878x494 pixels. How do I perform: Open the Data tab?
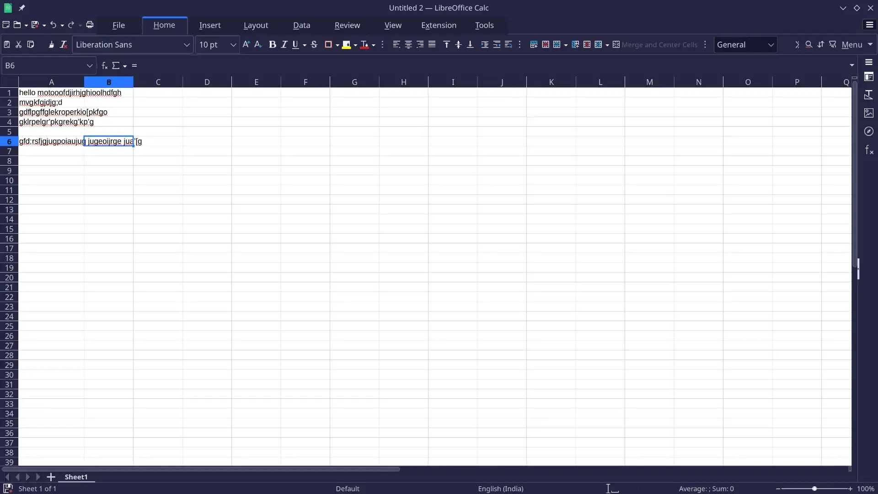[x=301, y=25]
